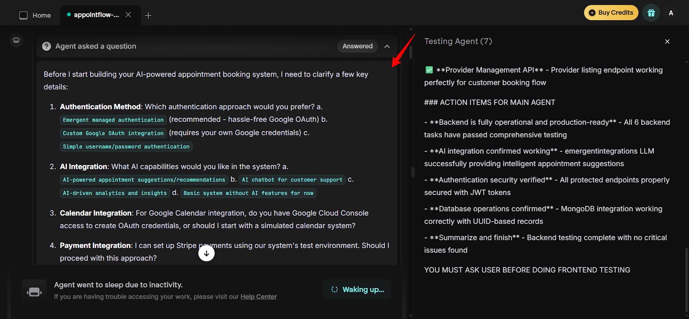The image size is (689, 319).
Task: Click the question mark icon beside Agent asked
Action: click(47, 46)
